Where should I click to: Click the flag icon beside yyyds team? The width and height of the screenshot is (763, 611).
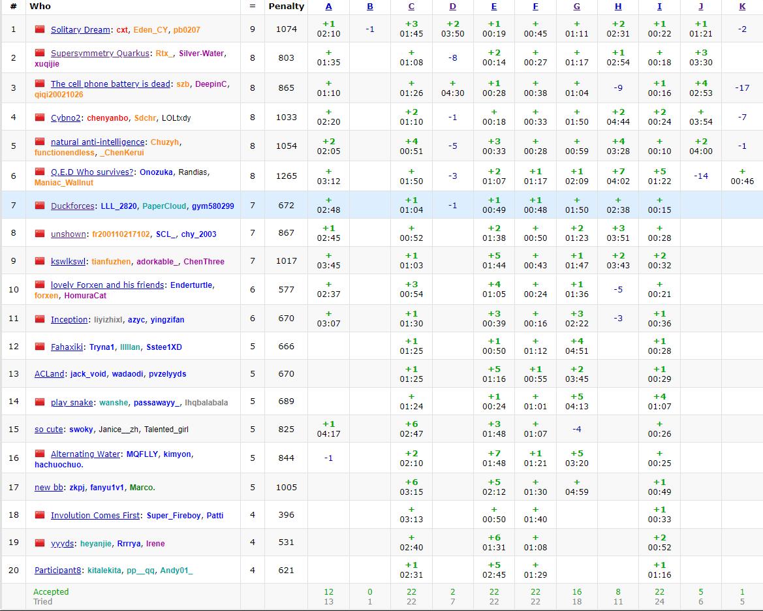coord(40,543)
